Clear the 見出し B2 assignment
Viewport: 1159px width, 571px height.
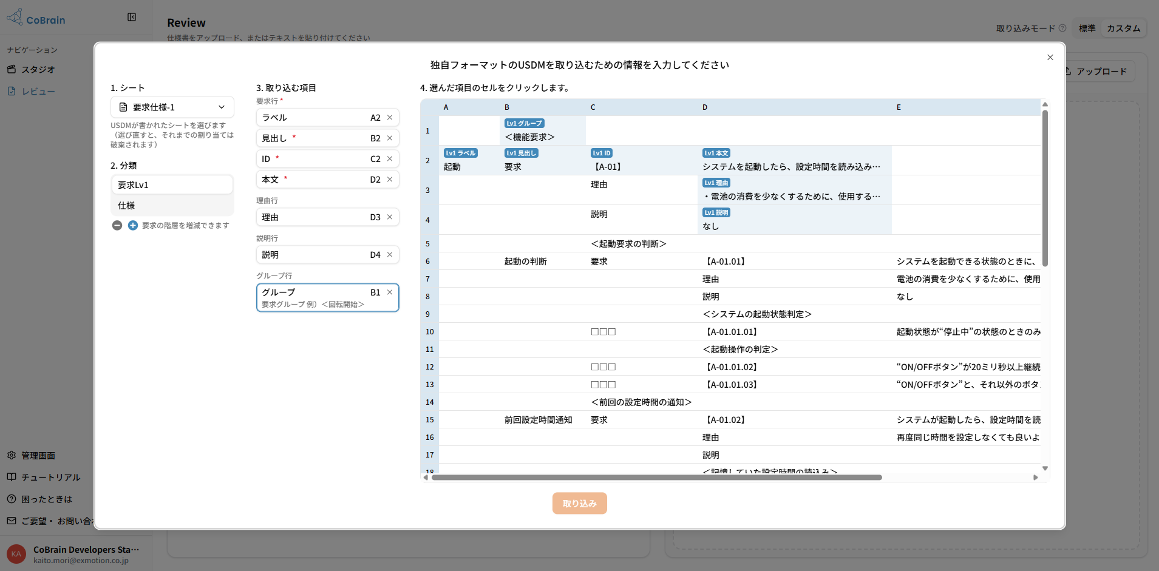[390, 138]
